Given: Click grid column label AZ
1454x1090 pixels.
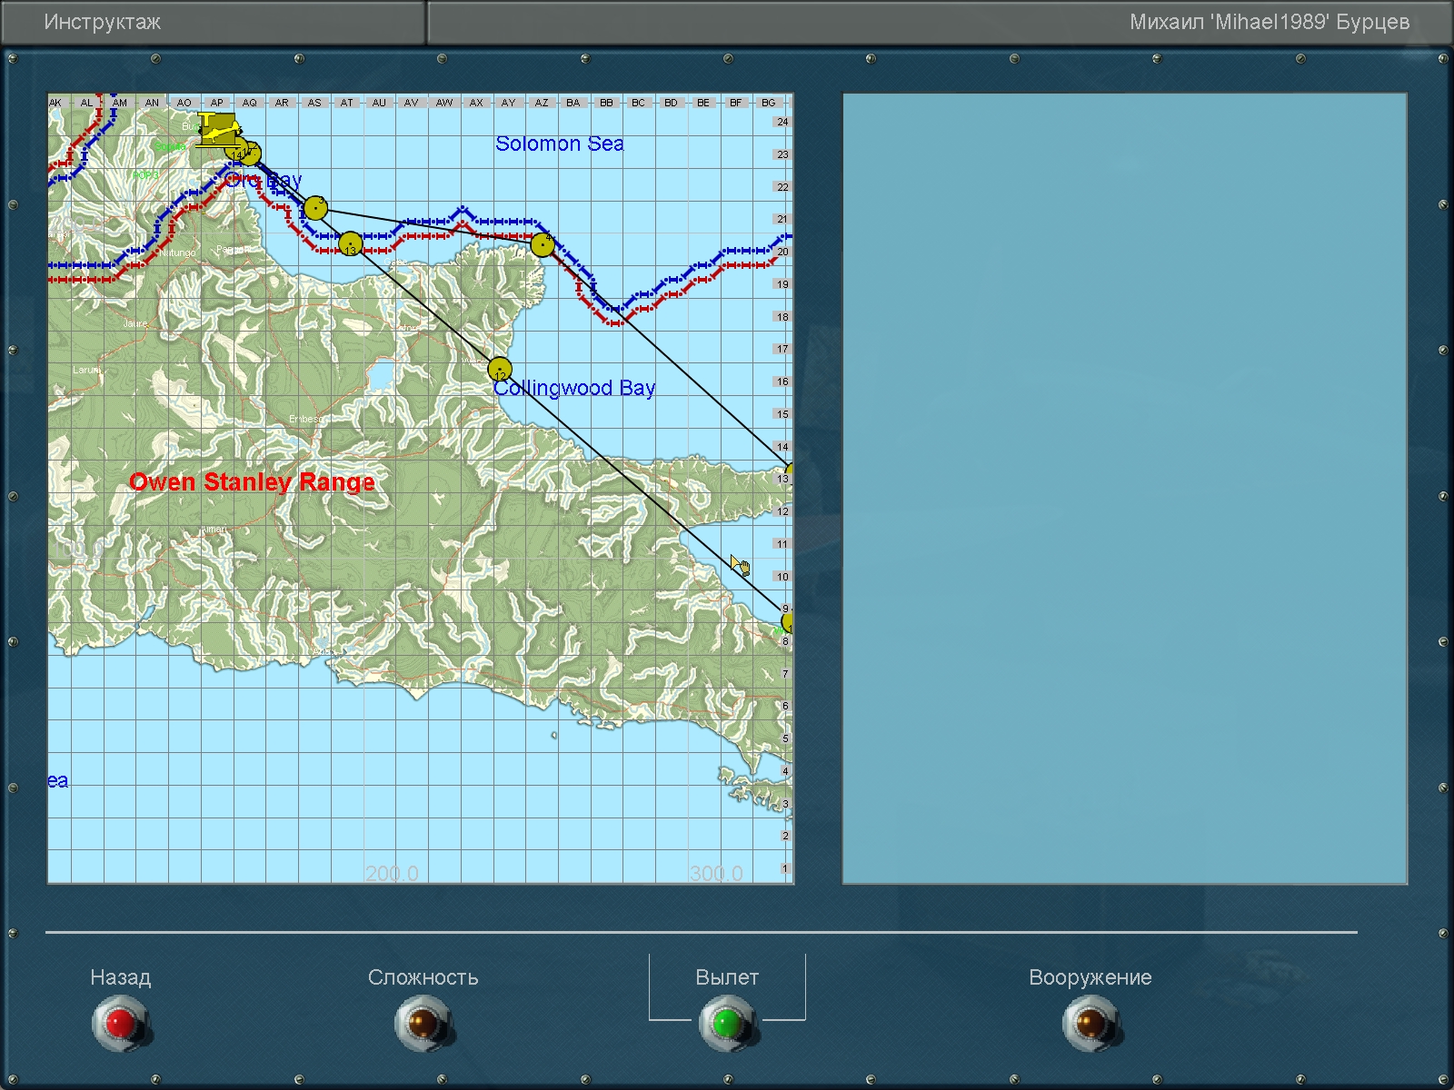Looking at the screenshot, I should point(542,103).
